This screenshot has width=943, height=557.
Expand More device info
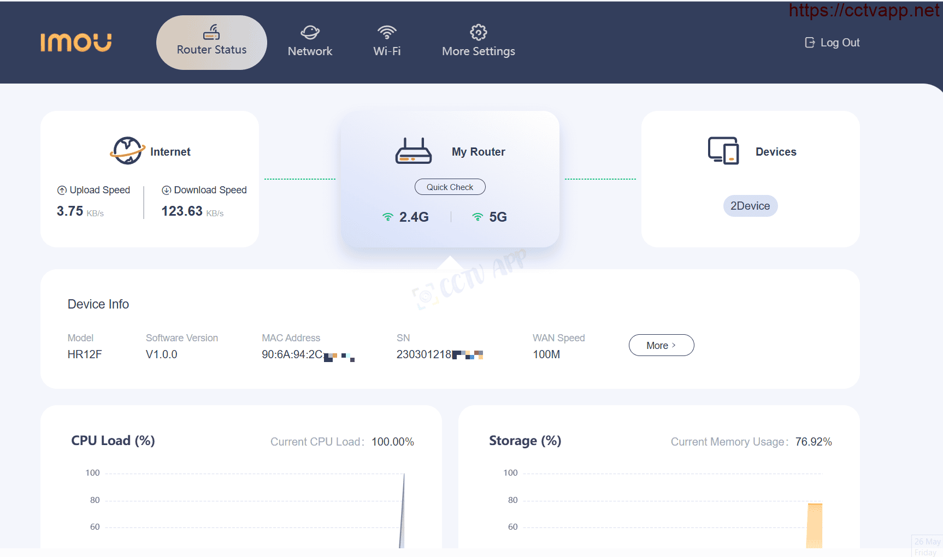[x=661, y=345]
